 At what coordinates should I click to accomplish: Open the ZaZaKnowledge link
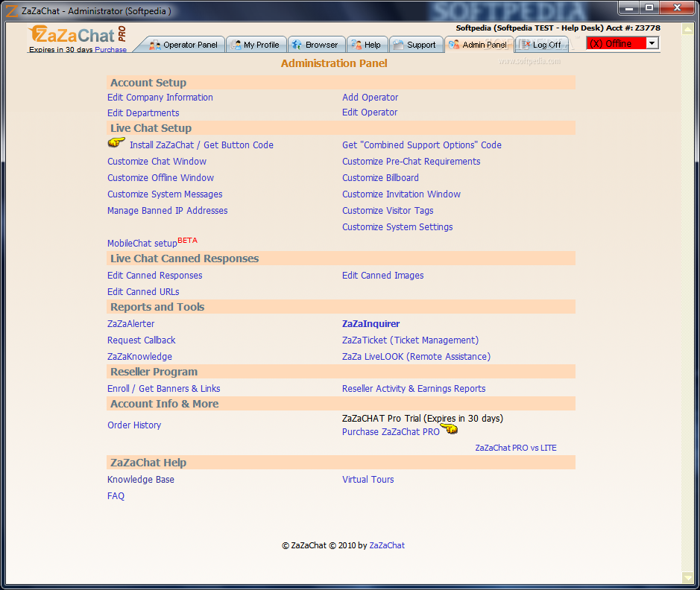(139, 356)
